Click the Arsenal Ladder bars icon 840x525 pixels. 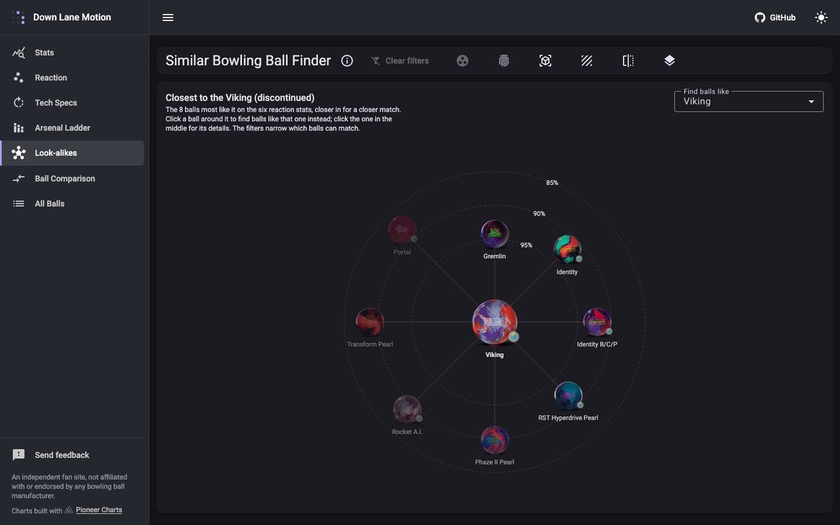coord(19,128)
